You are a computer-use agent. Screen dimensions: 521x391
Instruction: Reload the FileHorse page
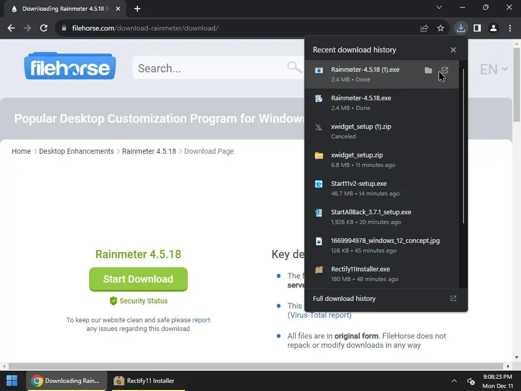pyautogui.click(x=44, y=29)
